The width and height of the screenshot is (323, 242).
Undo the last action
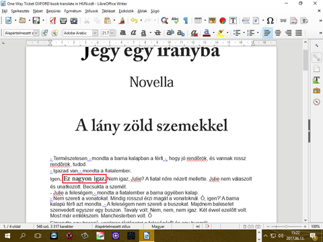coord(134,21)
